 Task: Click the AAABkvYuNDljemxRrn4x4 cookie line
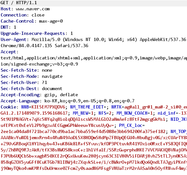pos(94,138)
